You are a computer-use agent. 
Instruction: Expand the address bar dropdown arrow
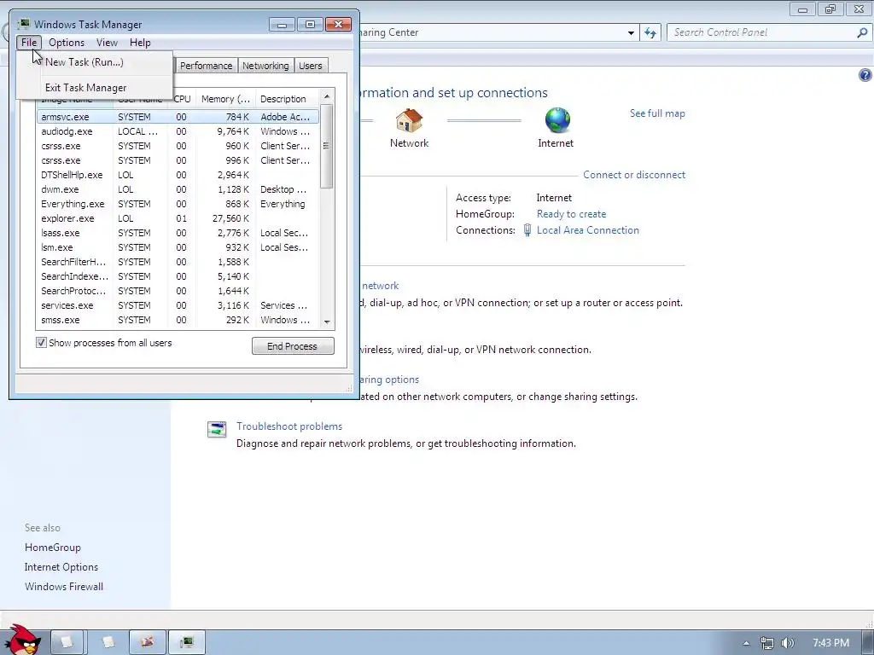(x=631, y=33)
